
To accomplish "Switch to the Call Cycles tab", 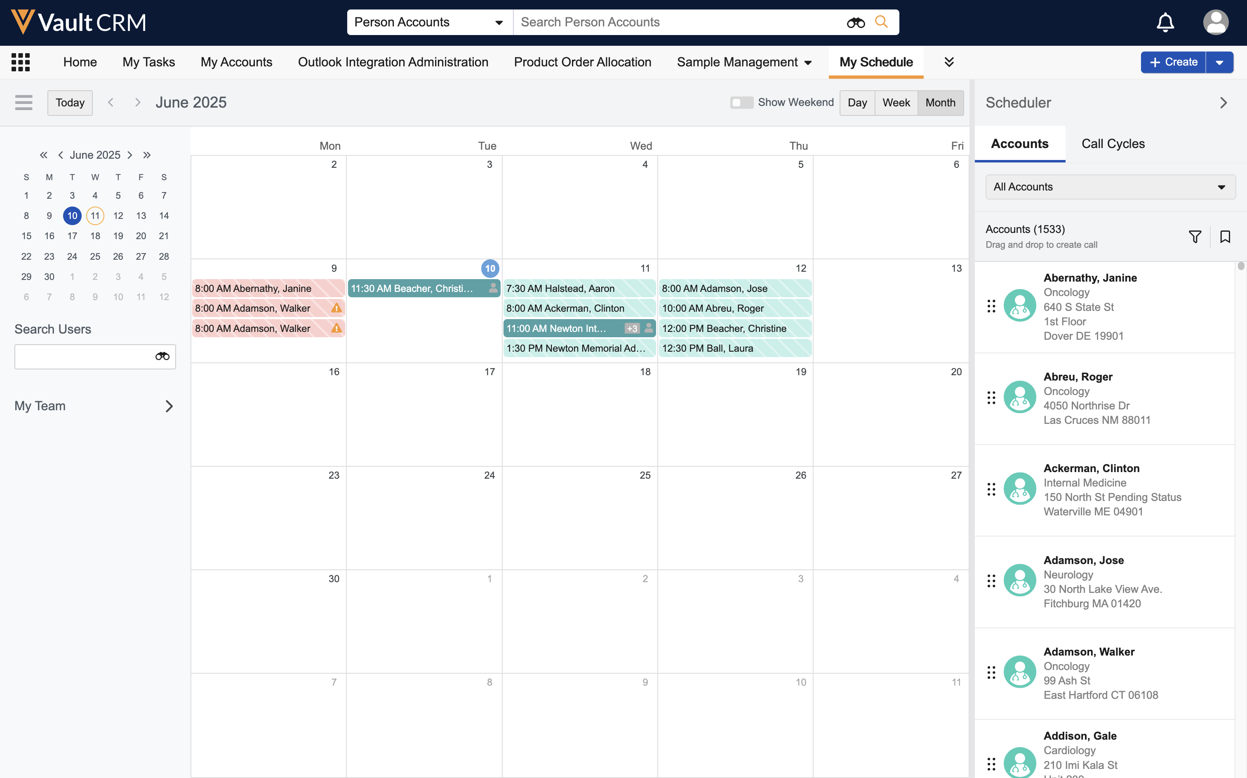I will [1113, 143].
